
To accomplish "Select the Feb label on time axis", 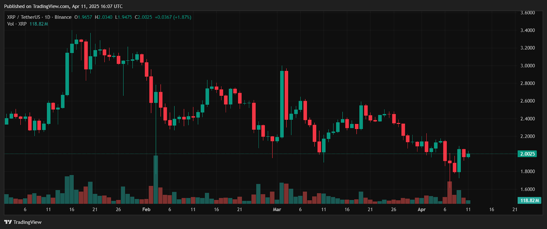I will click(146, 209).
